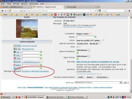
Task: Click the Envoyer un e-mail link
Action: tap(29, 46)
